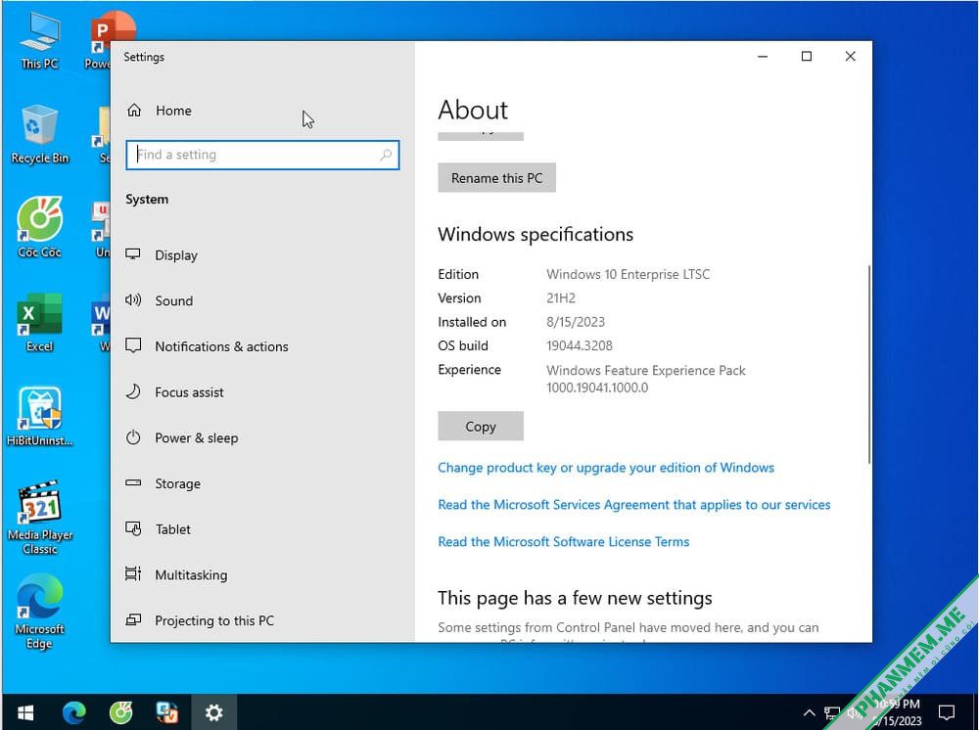Screen dimensions: 979x730
Task: Open Power & sleep settings
Action: (262, 438)
